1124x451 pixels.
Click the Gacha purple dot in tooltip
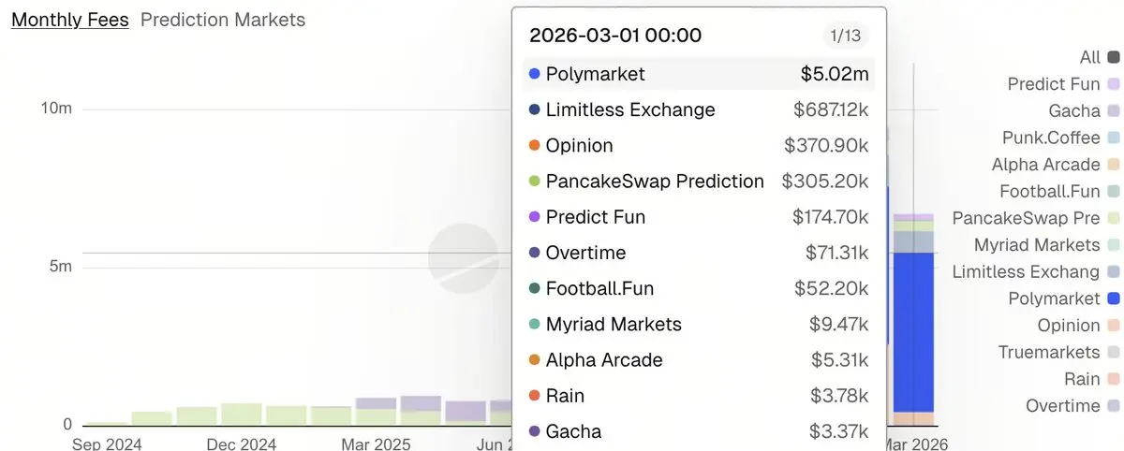tap(535, 431)
